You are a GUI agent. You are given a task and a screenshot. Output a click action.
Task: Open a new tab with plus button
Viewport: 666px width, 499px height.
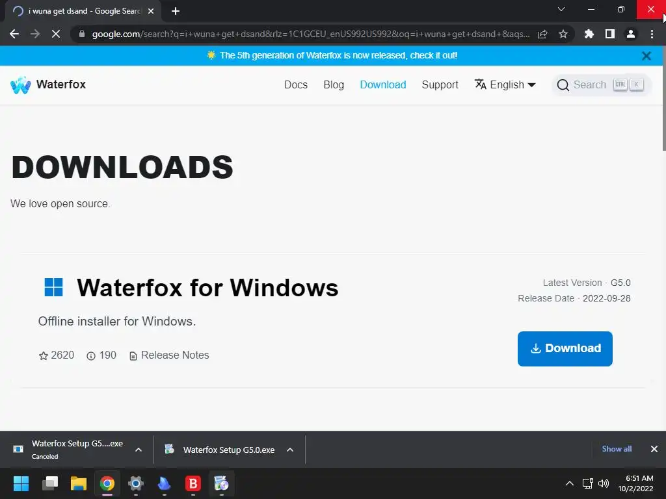176,11
